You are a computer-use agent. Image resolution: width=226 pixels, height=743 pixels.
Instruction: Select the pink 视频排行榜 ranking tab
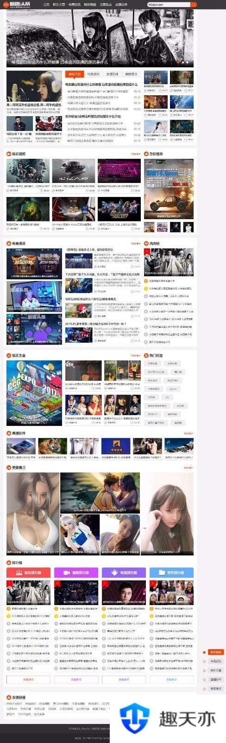coord(76,573)
